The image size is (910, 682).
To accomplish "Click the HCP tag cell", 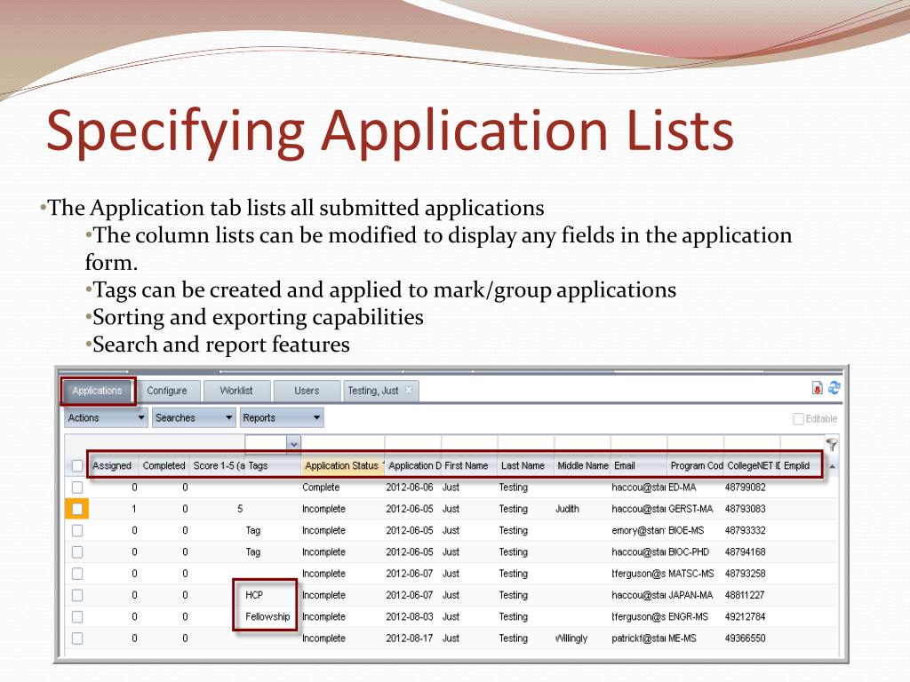I will tap(254, 595).
